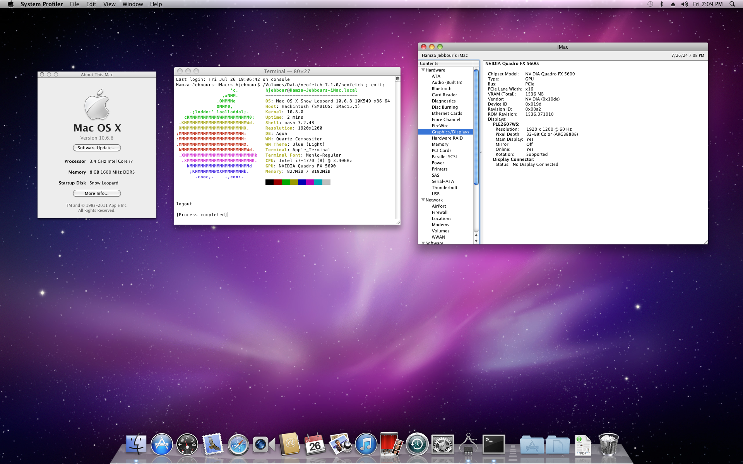Open Dashboard from the Dock
Screen dimensions: 743x464
coord(187,444)
